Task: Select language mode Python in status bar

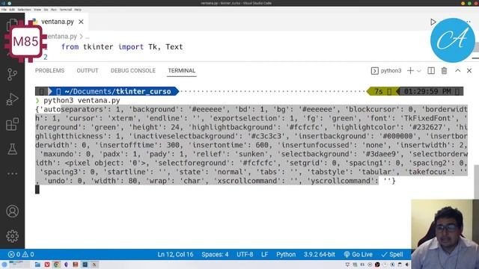Action: 286,254
